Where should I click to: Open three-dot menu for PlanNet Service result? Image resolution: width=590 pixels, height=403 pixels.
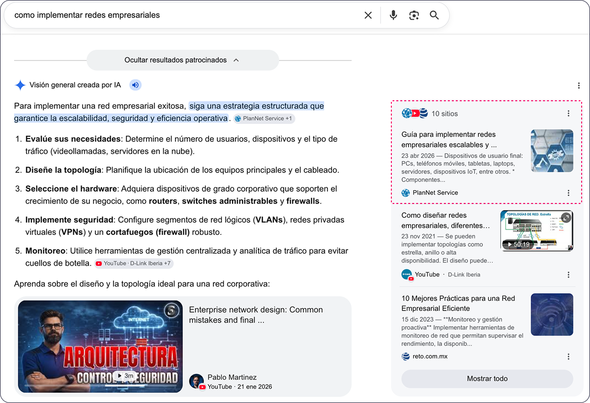point(568,193)
